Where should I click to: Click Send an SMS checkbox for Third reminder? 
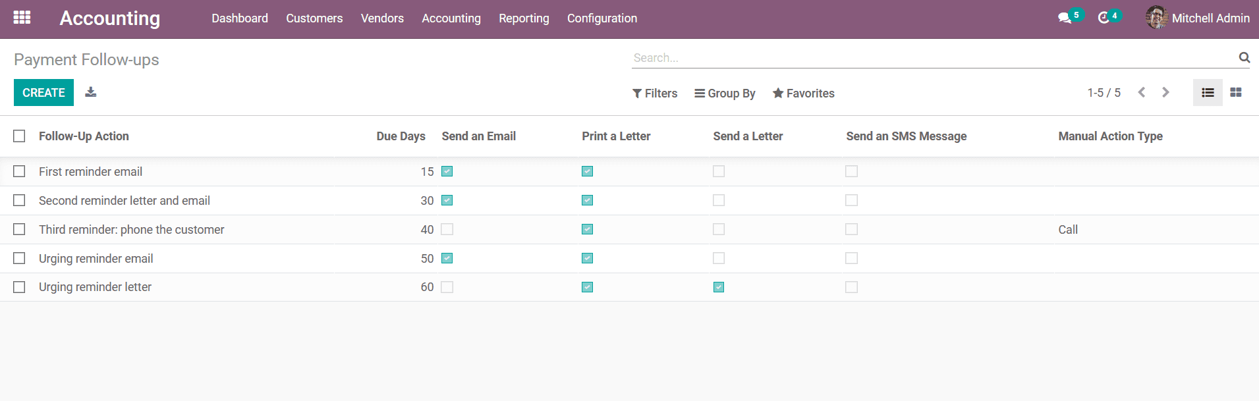click(852, 229)
